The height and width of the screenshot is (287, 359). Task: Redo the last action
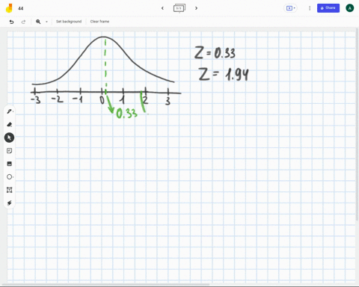(23, 22)
